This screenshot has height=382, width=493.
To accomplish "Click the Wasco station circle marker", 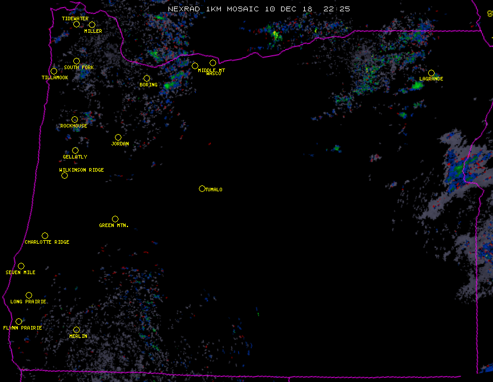I will (x=213, y=63).
